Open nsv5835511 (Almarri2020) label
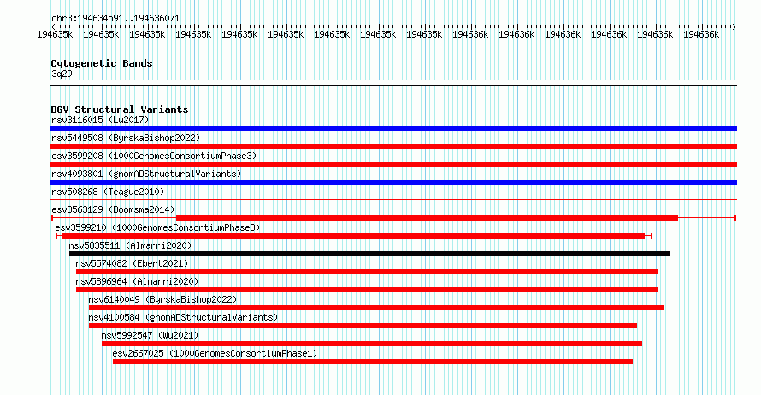The image size is (761, 395). pos(130,245)
